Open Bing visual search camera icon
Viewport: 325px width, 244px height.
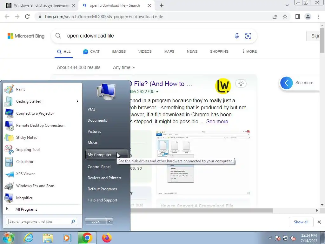(248, 36)
